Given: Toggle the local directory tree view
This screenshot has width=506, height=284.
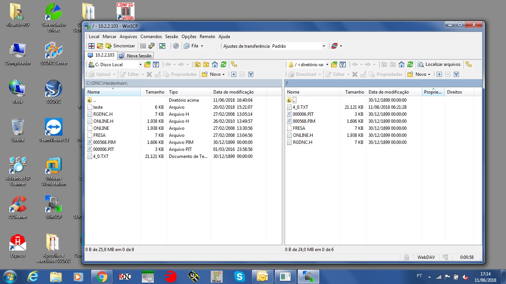Looking at the screenshot, I should [234, 64].
